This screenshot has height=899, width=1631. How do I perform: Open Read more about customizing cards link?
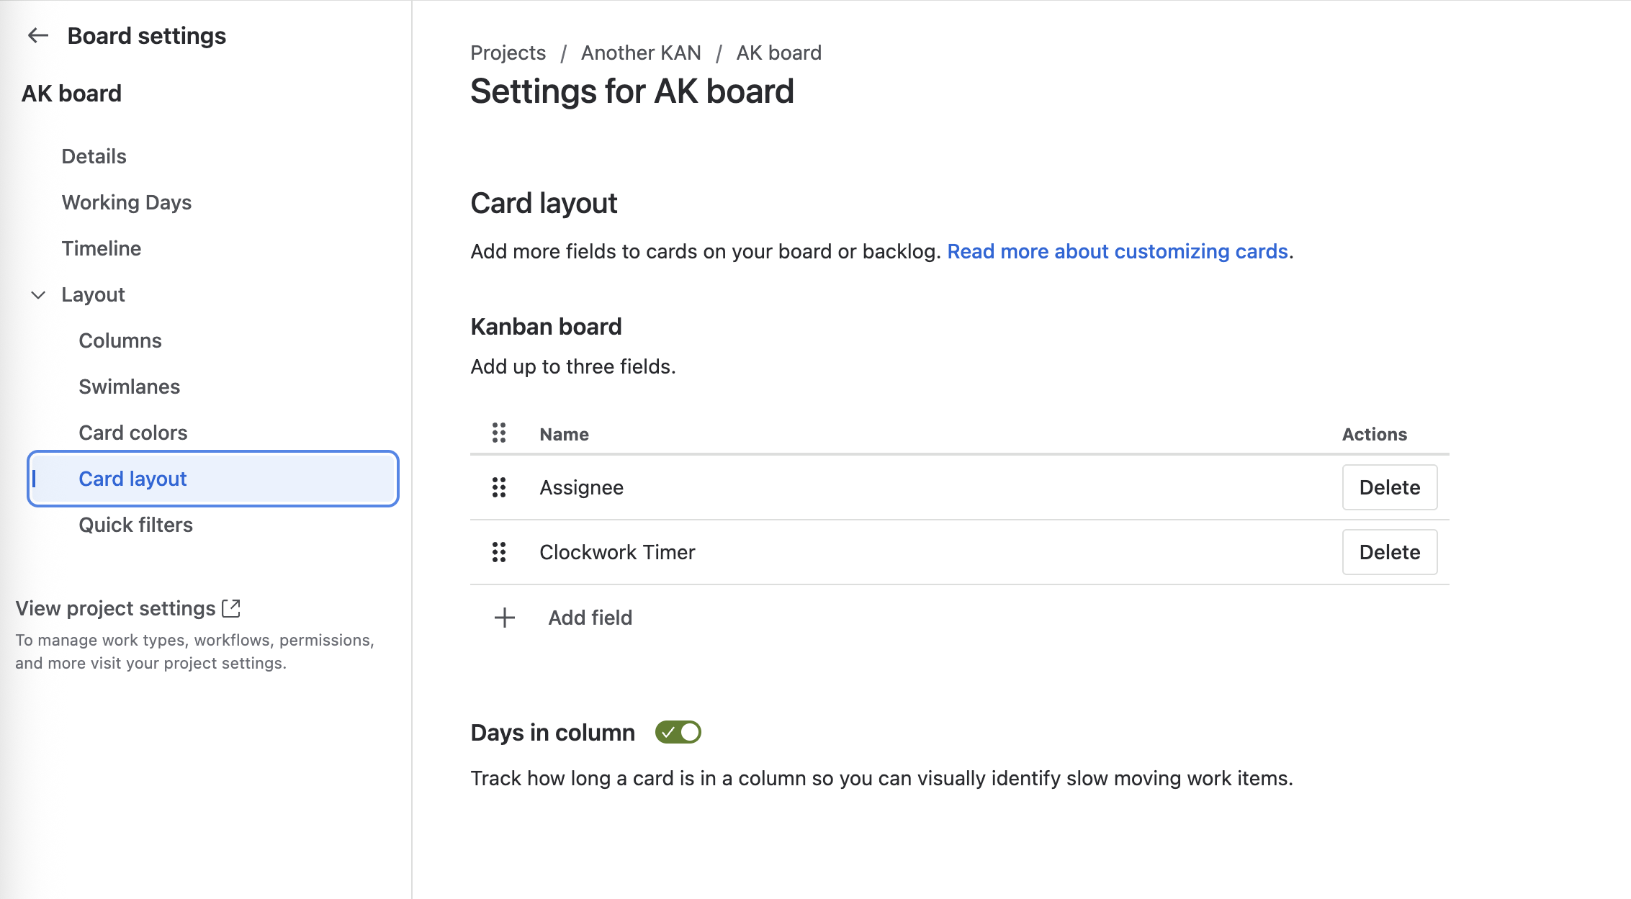(x=1117, y=251)
